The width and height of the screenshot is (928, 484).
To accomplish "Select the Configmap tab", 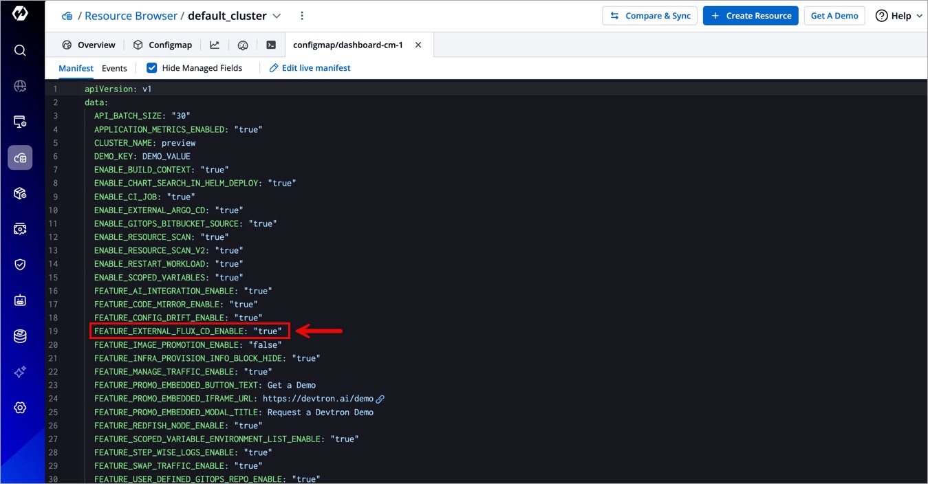I will click(163, 45).
